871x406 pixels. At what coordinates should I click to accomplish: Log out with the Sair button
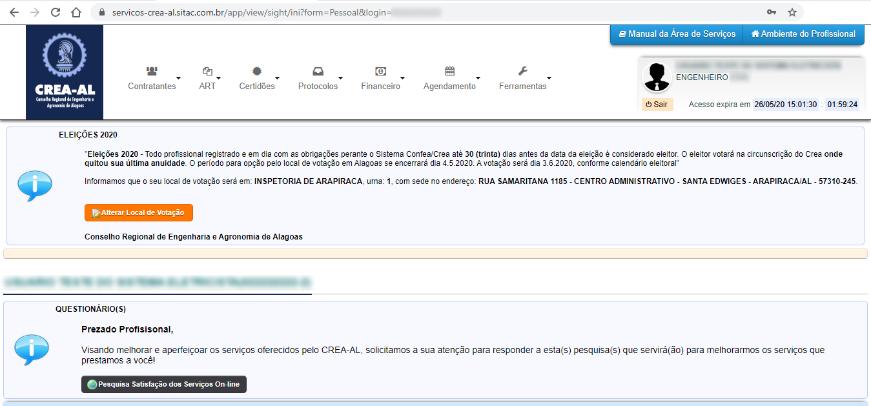click(x=657, y=105)
